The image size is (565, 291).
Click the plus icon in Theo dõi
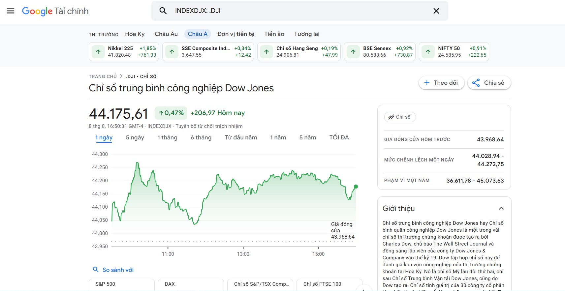427,83
